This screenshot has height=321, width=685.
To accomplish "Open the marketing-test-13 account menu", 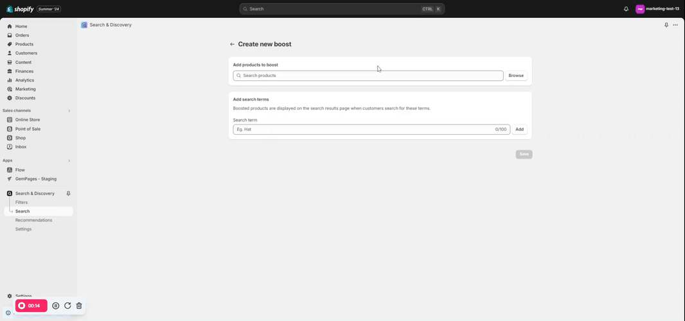I will click(x=657, y=9).
